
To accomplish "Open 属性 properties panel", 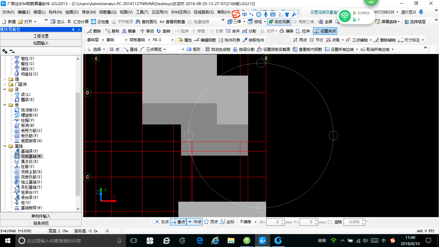I will coord(185,40).
